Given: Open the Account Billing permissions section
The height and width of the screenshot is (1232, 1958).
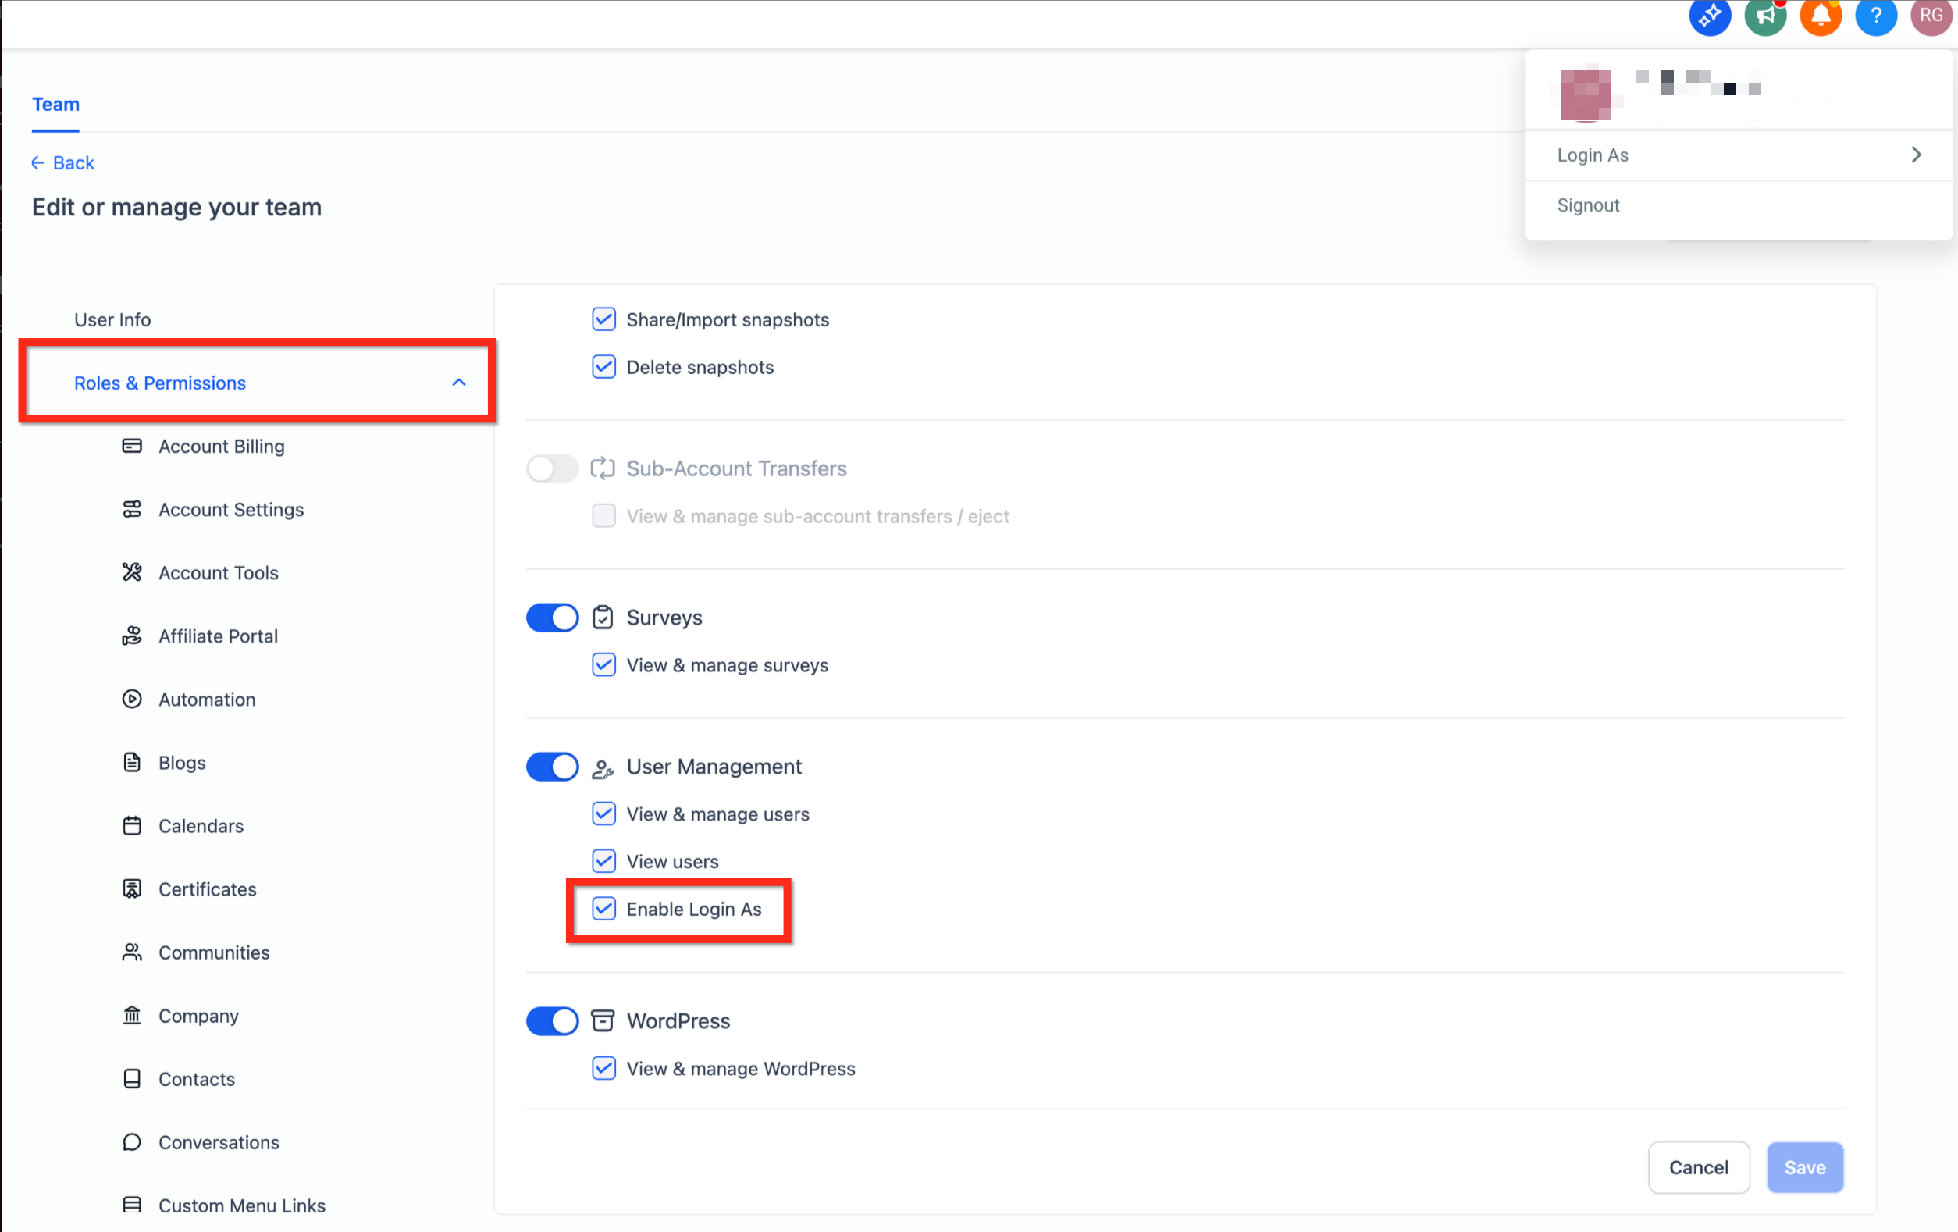Looking at the screenshot, I should point(221,446).
